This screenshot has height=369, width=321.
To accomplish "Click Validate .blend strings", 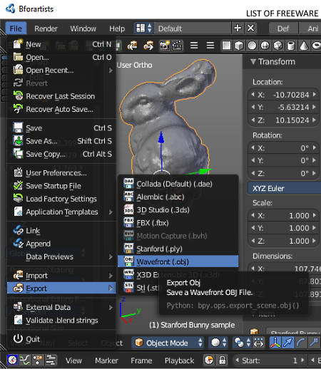I will (62, 321).
